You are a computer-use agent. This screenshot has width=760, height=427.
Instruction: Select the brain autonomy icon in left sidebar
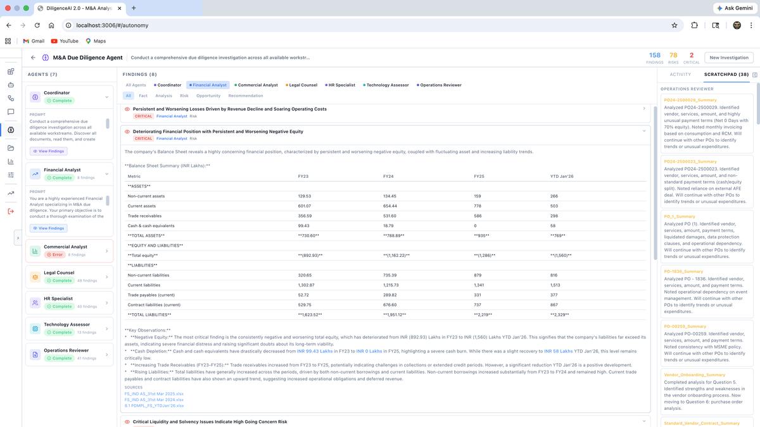coord(11,130)
